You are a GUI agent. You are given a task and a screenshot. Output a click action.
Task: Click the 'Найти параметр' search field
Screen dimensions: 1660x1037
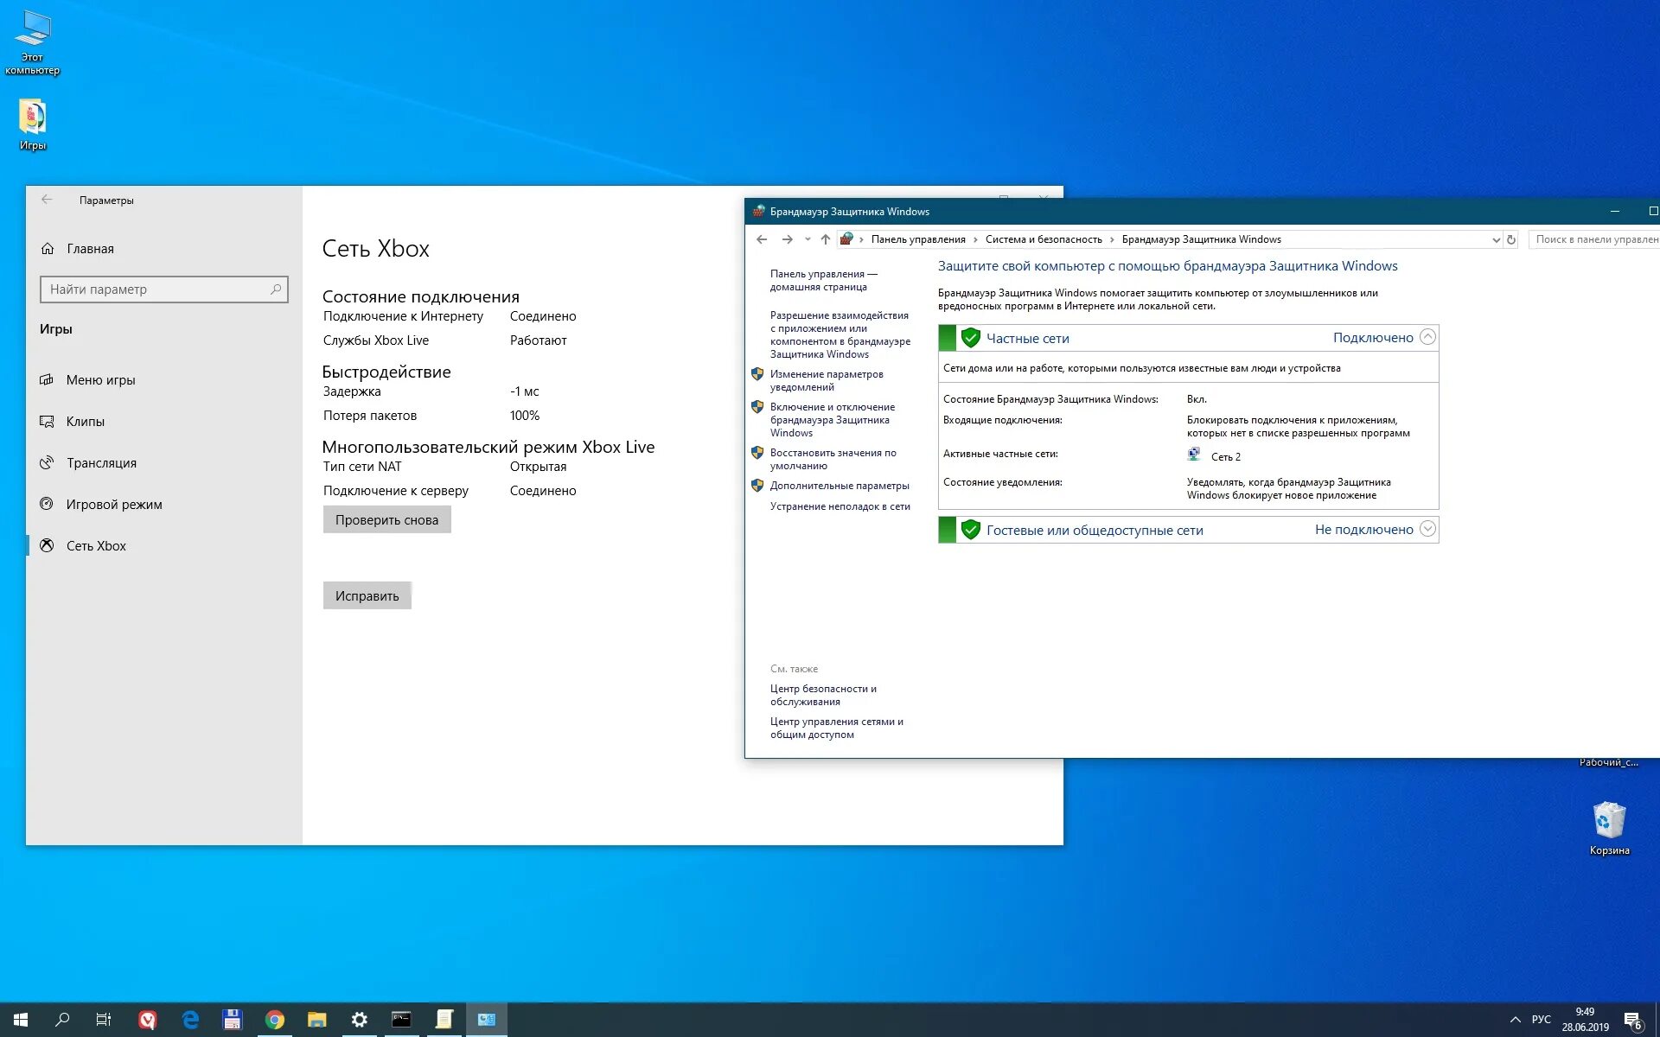point(164,289)
